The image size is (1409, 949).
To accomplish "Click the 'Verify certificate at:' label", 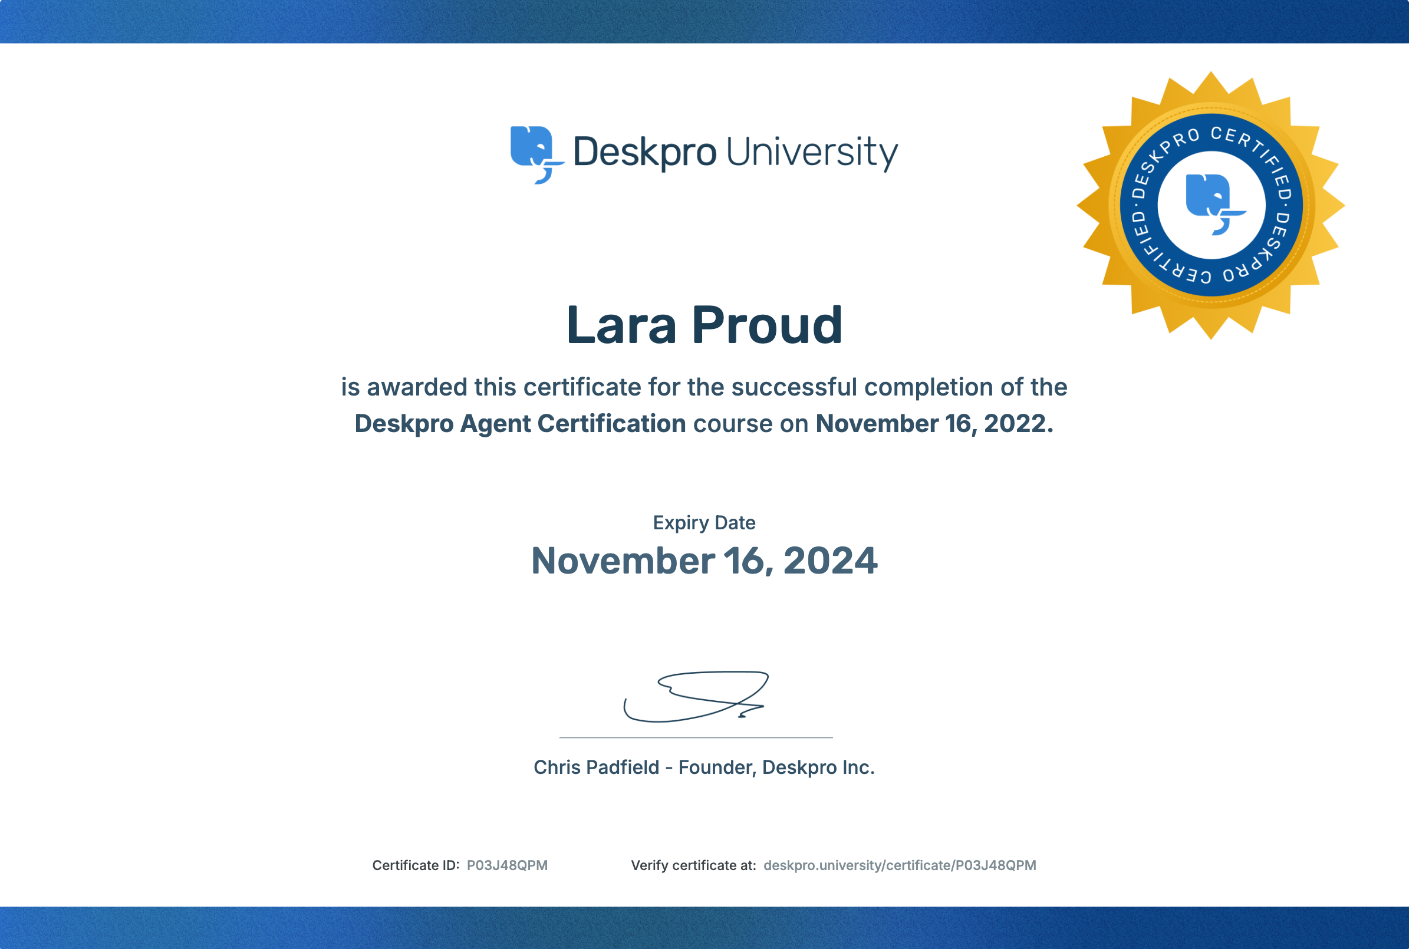I will click(x=694, y=865).
